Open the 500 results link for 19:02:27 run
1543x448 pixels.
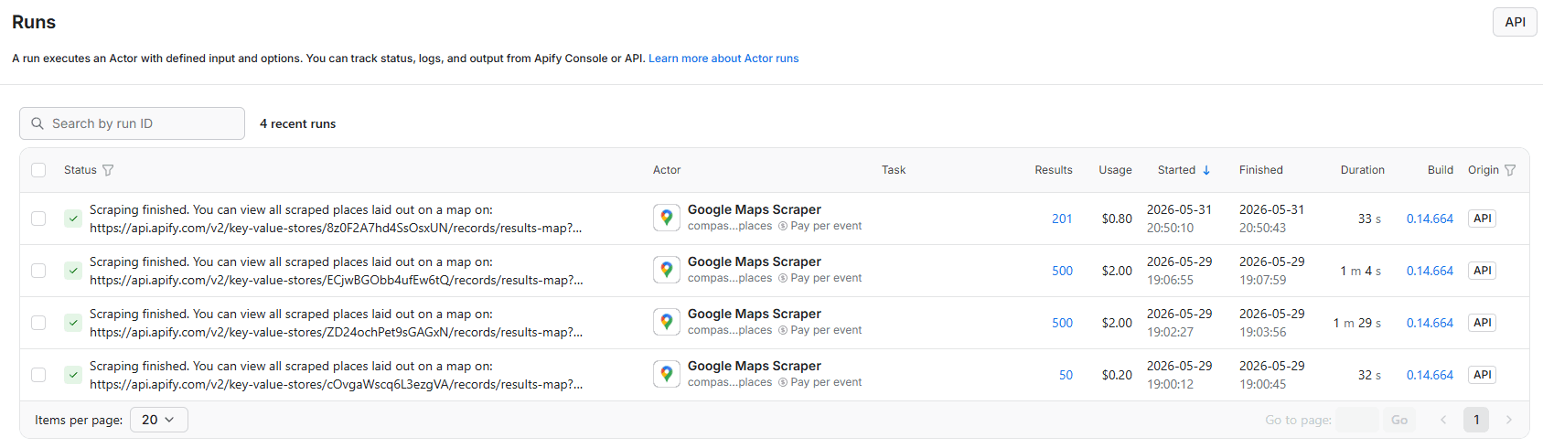(x=1062, y=323)
